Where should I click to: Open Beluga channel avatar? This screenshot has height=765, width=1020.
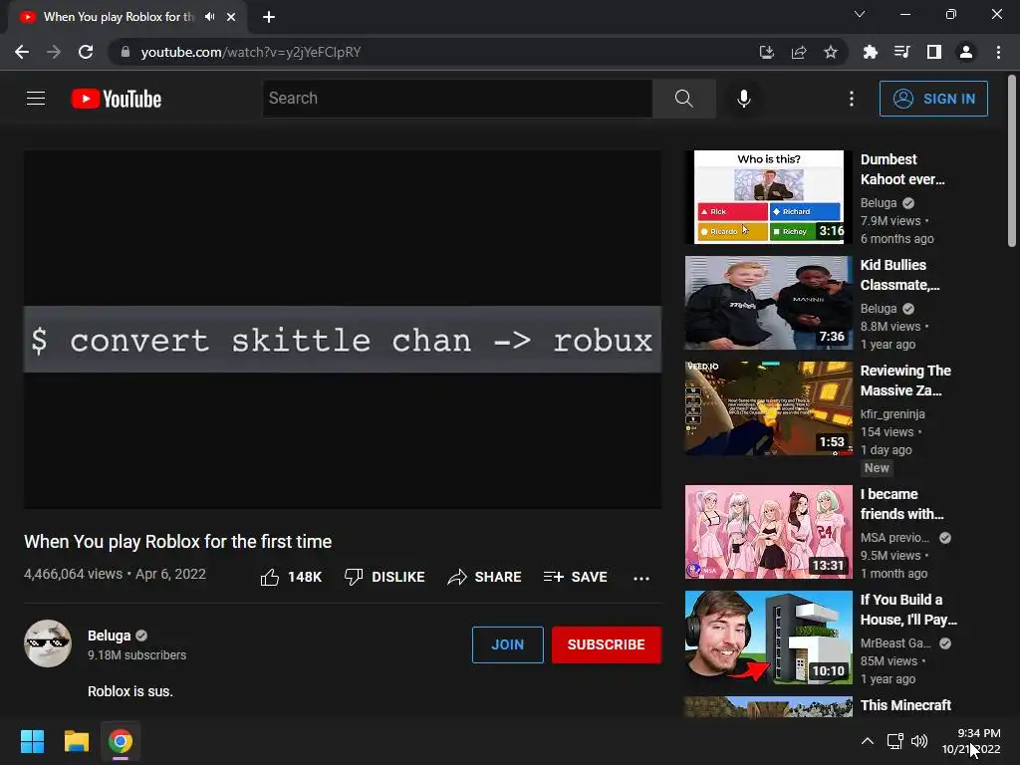(x=48, y=643)
